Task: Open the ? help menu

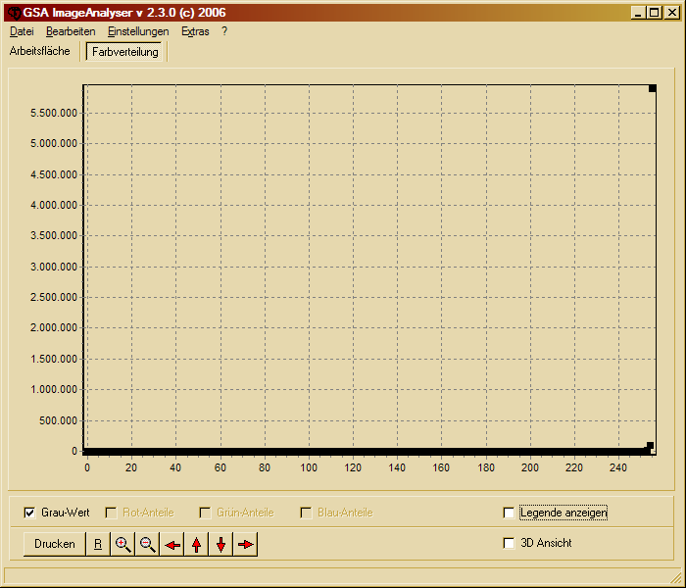Action: (224, 31)
